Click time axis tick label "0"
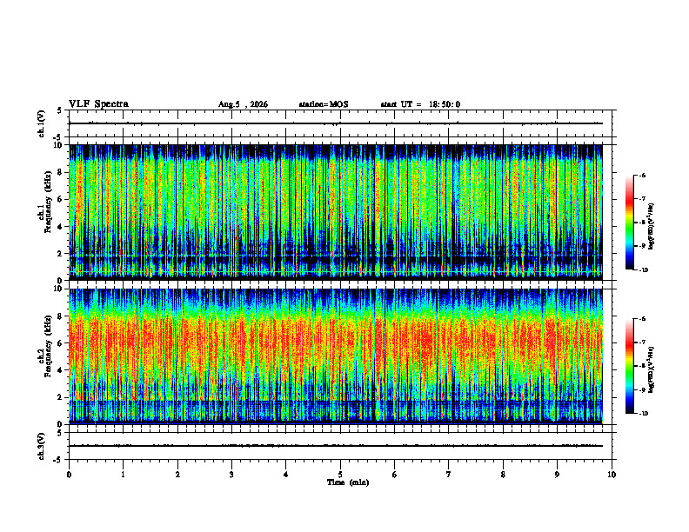This screenshot has width=689, height=532. [69, 475]
